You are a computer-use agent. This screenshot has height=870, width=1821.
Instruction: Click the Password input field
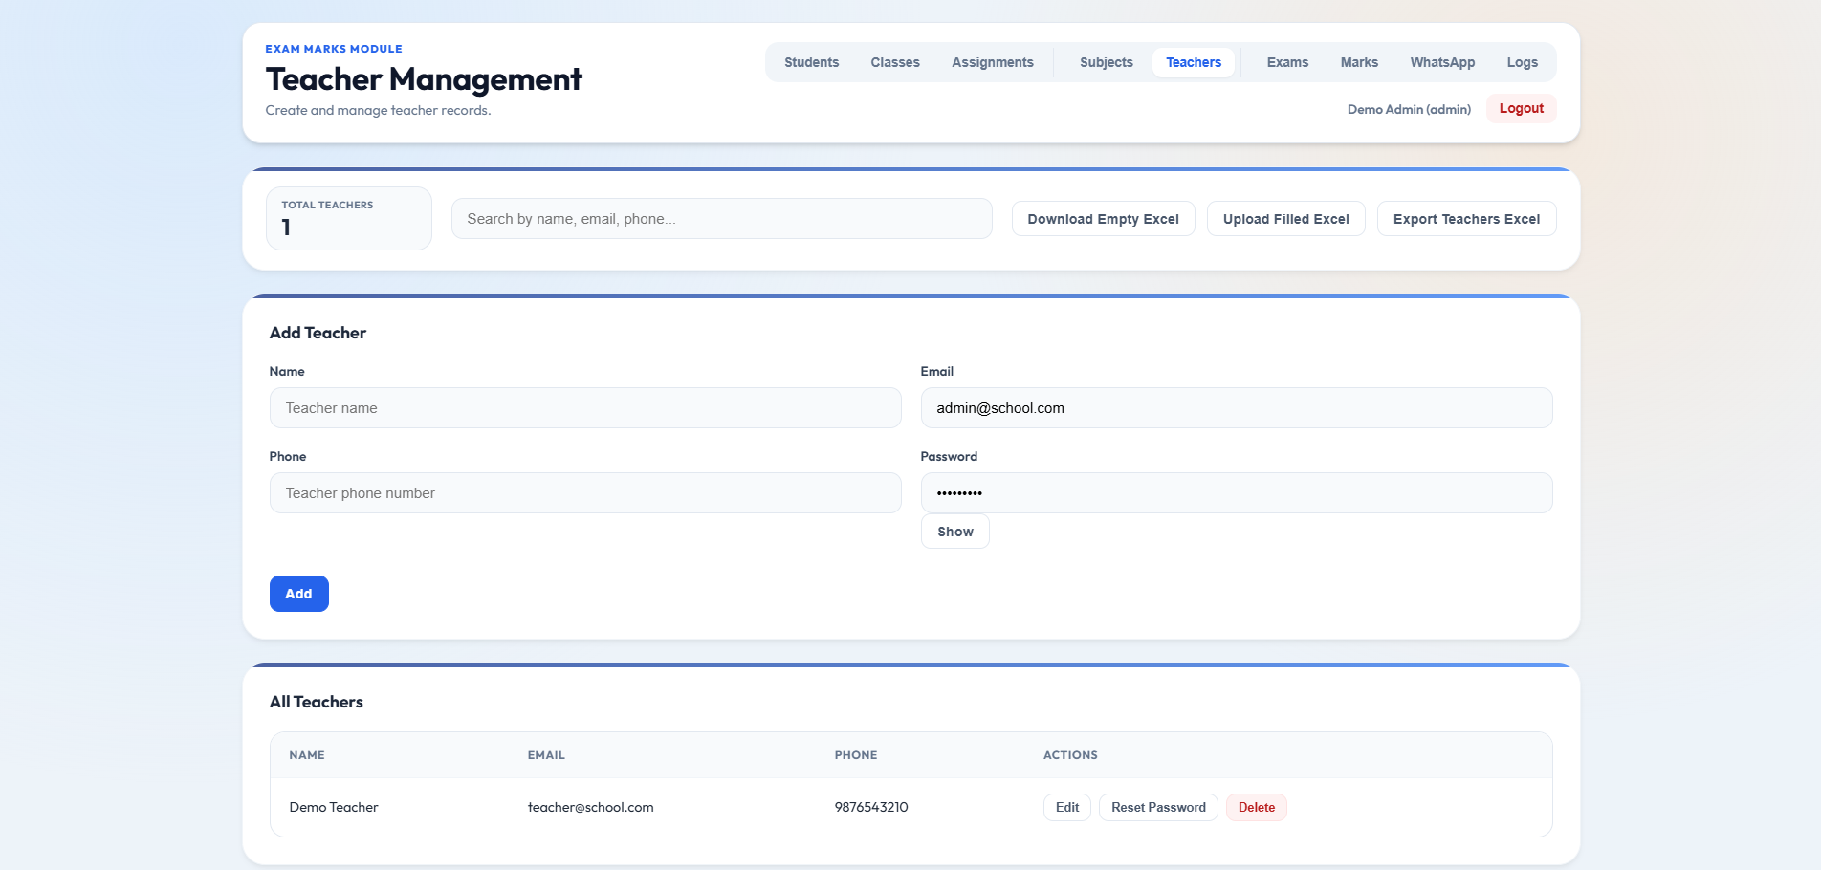[1236, 493]
